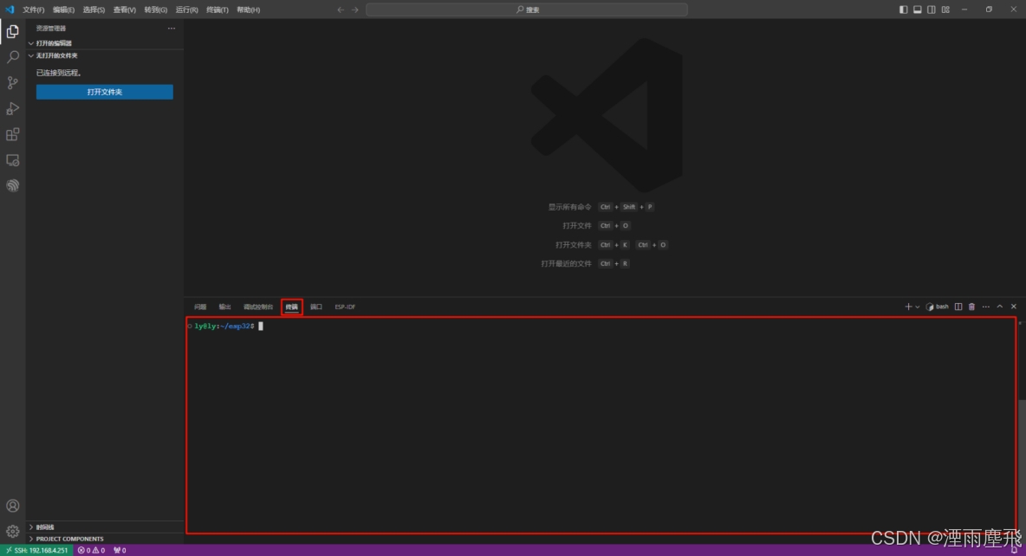Kill the terminal with the trash icon
This screenshot has height=556, width=1026.
click(971, 307)
